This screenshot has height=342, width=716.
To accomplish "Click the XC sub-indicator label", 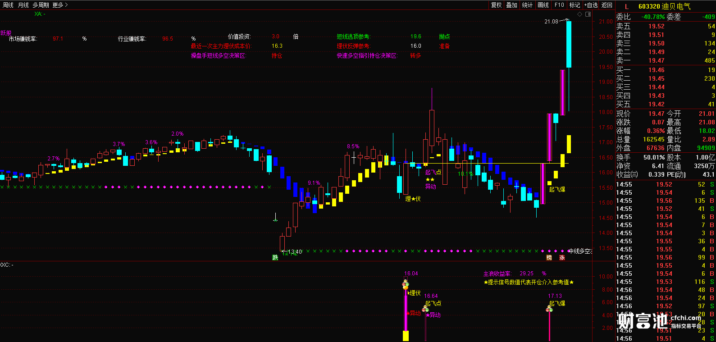I will [x=7, y=264].
